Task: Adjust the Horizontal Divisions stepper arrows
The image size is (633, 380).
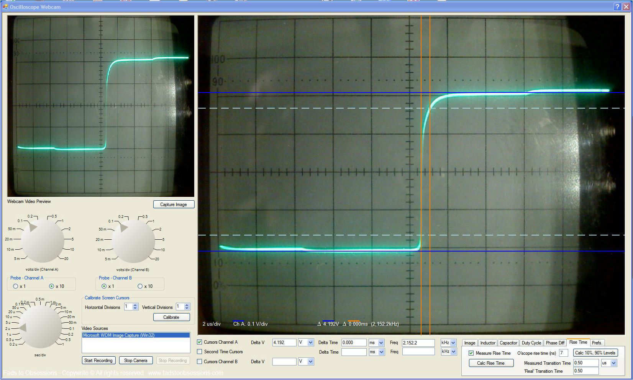Action: tap(135, 307)
